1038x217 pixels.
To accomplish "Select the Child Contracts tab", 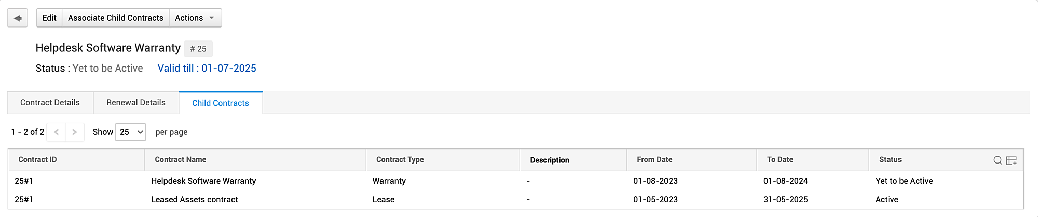I will [x=221, y=103].
